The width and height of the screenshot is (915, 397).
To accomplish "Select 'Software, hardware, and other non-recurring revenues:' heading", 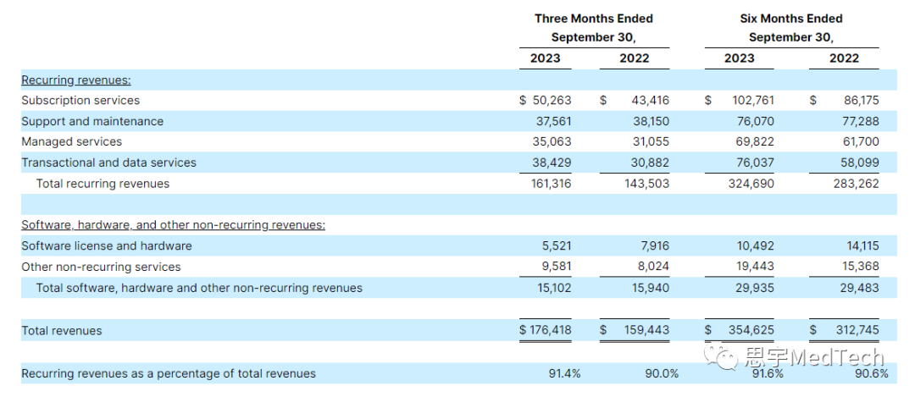I will point(174,225).
